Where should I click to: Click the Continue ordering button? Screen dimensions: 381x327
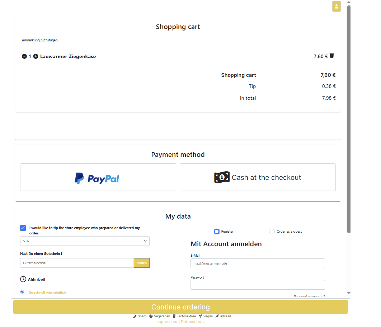[x=180, y=307]
